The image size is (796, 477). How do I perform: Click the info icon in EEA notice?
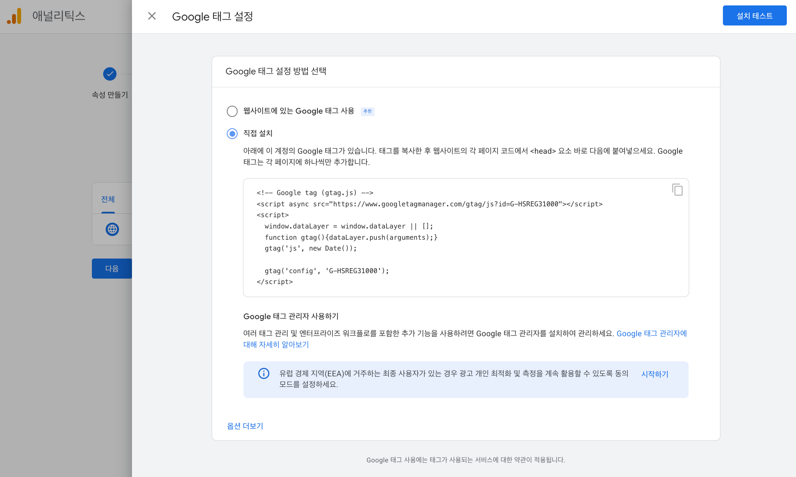264,373
